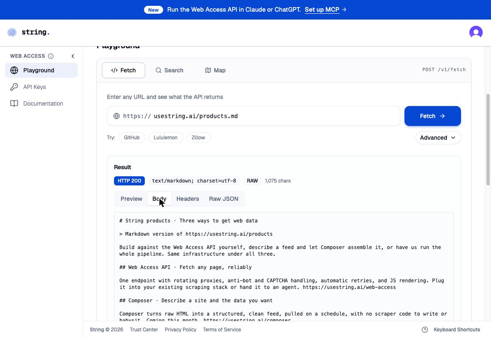The image size is (491, 338).
Task: Switch to the Map tab
Action: [215, 70]
